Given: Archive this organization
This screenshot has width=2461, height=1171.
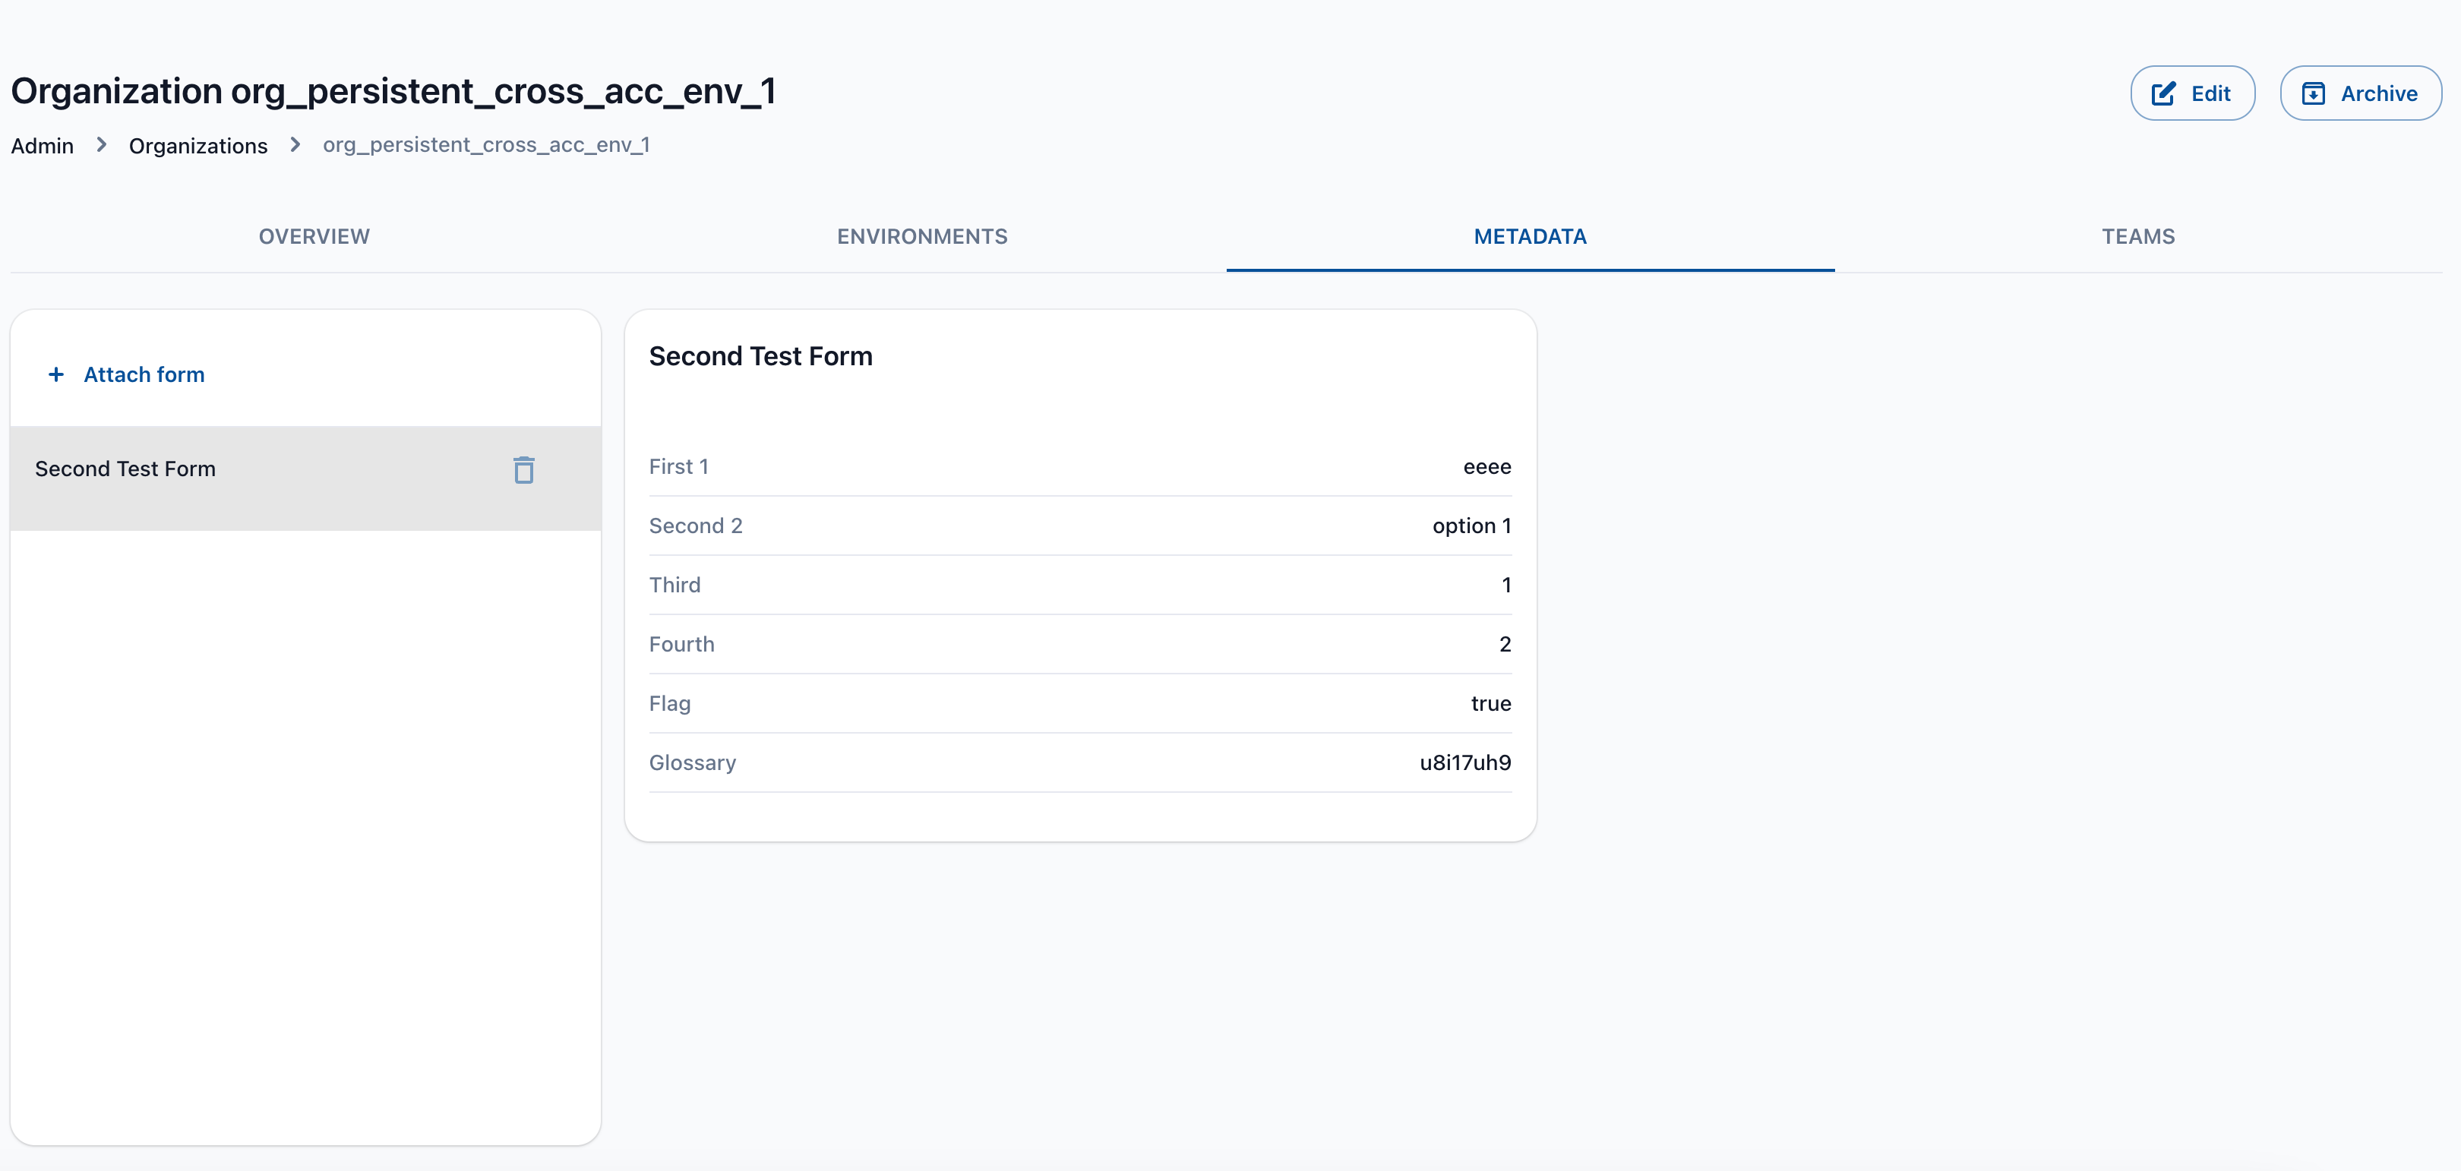Looking at the screenshot, I should point(2361,93).
